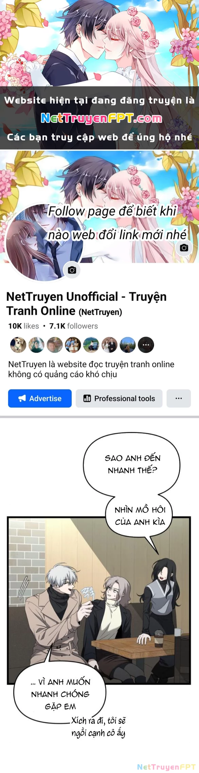The width and height of the screenshot is (199, 773).
Task: View the 7.1K followers list
Action: 73,326
